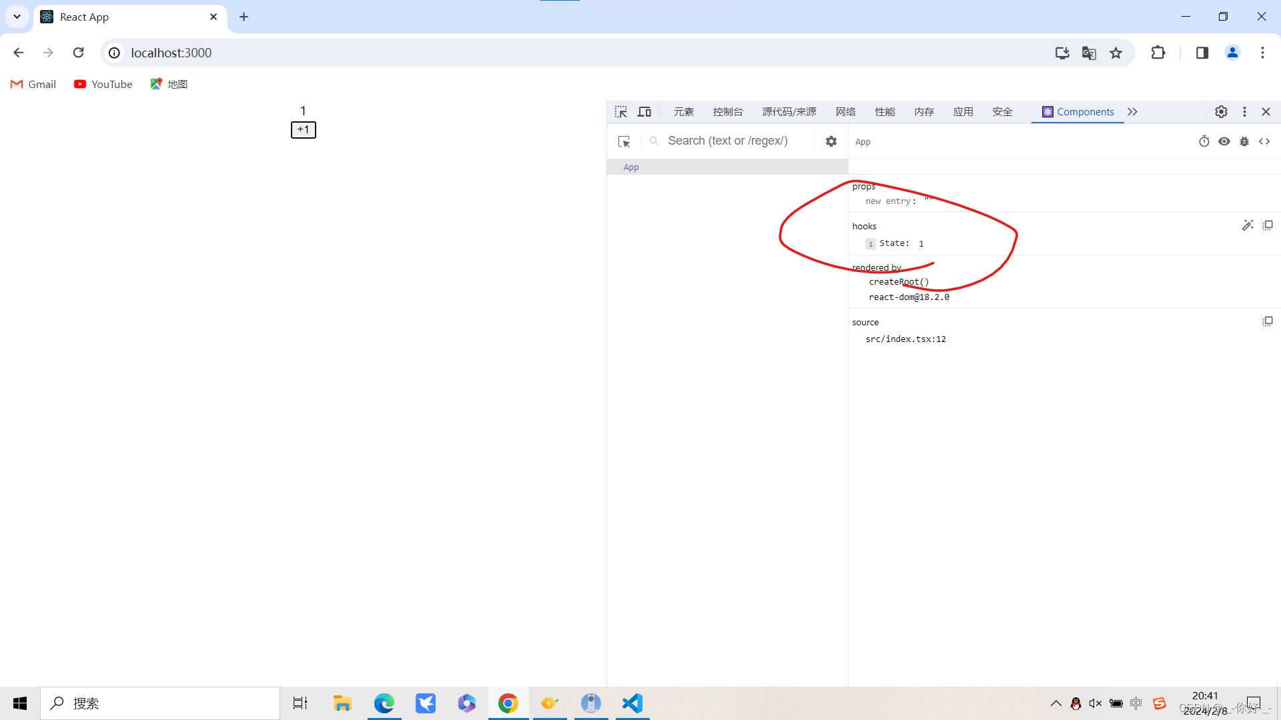
Task: Click the suspend component stopwatch icon
Action: click(1204, 141)
